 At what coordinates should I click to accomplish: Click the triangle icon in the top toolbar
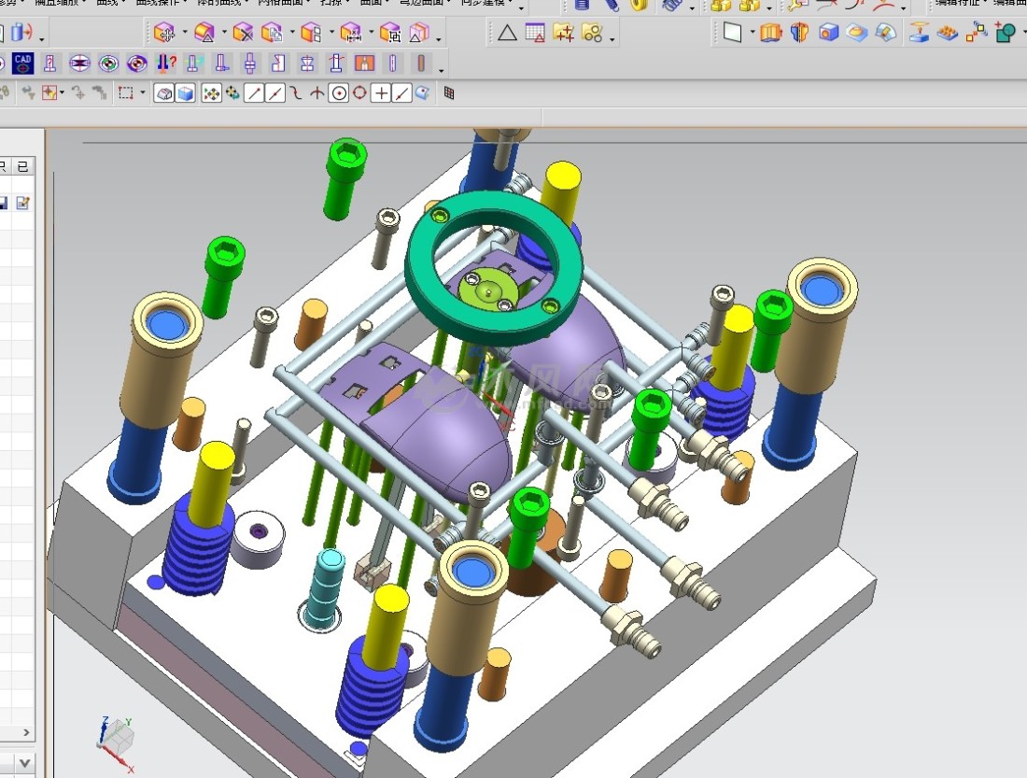coord(506,34)
